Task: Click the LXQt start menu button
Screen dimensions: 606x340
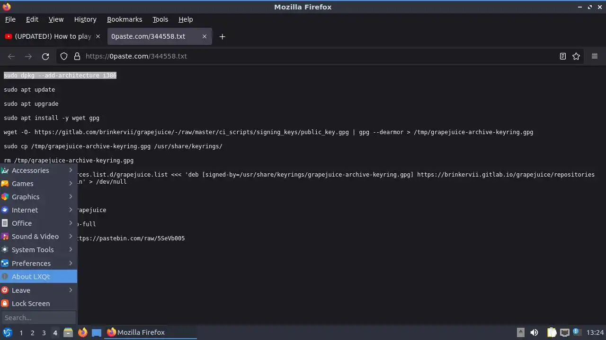Action: [x=8, y=332]
